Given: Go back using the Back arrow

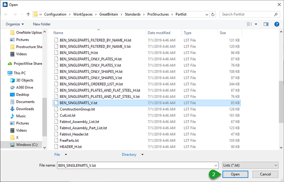Looking at the screenshot, I should click(x=6, y=14).
